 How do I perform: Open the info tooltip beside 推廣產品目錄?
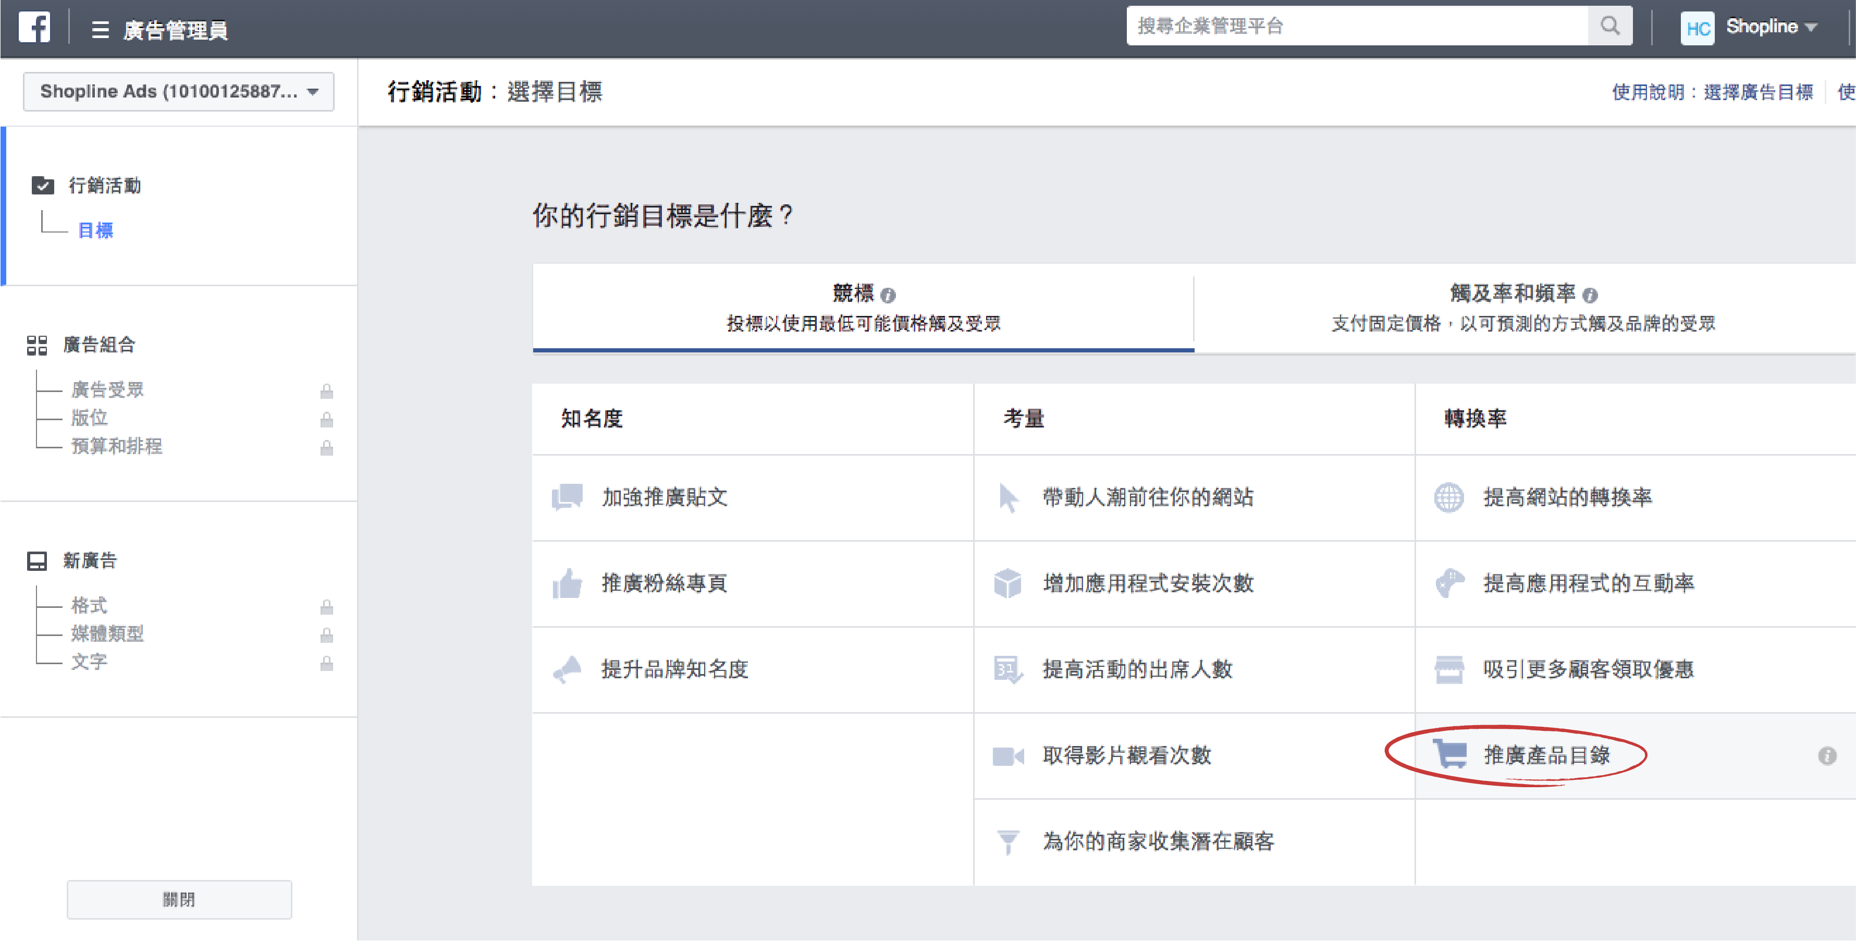1827,756
